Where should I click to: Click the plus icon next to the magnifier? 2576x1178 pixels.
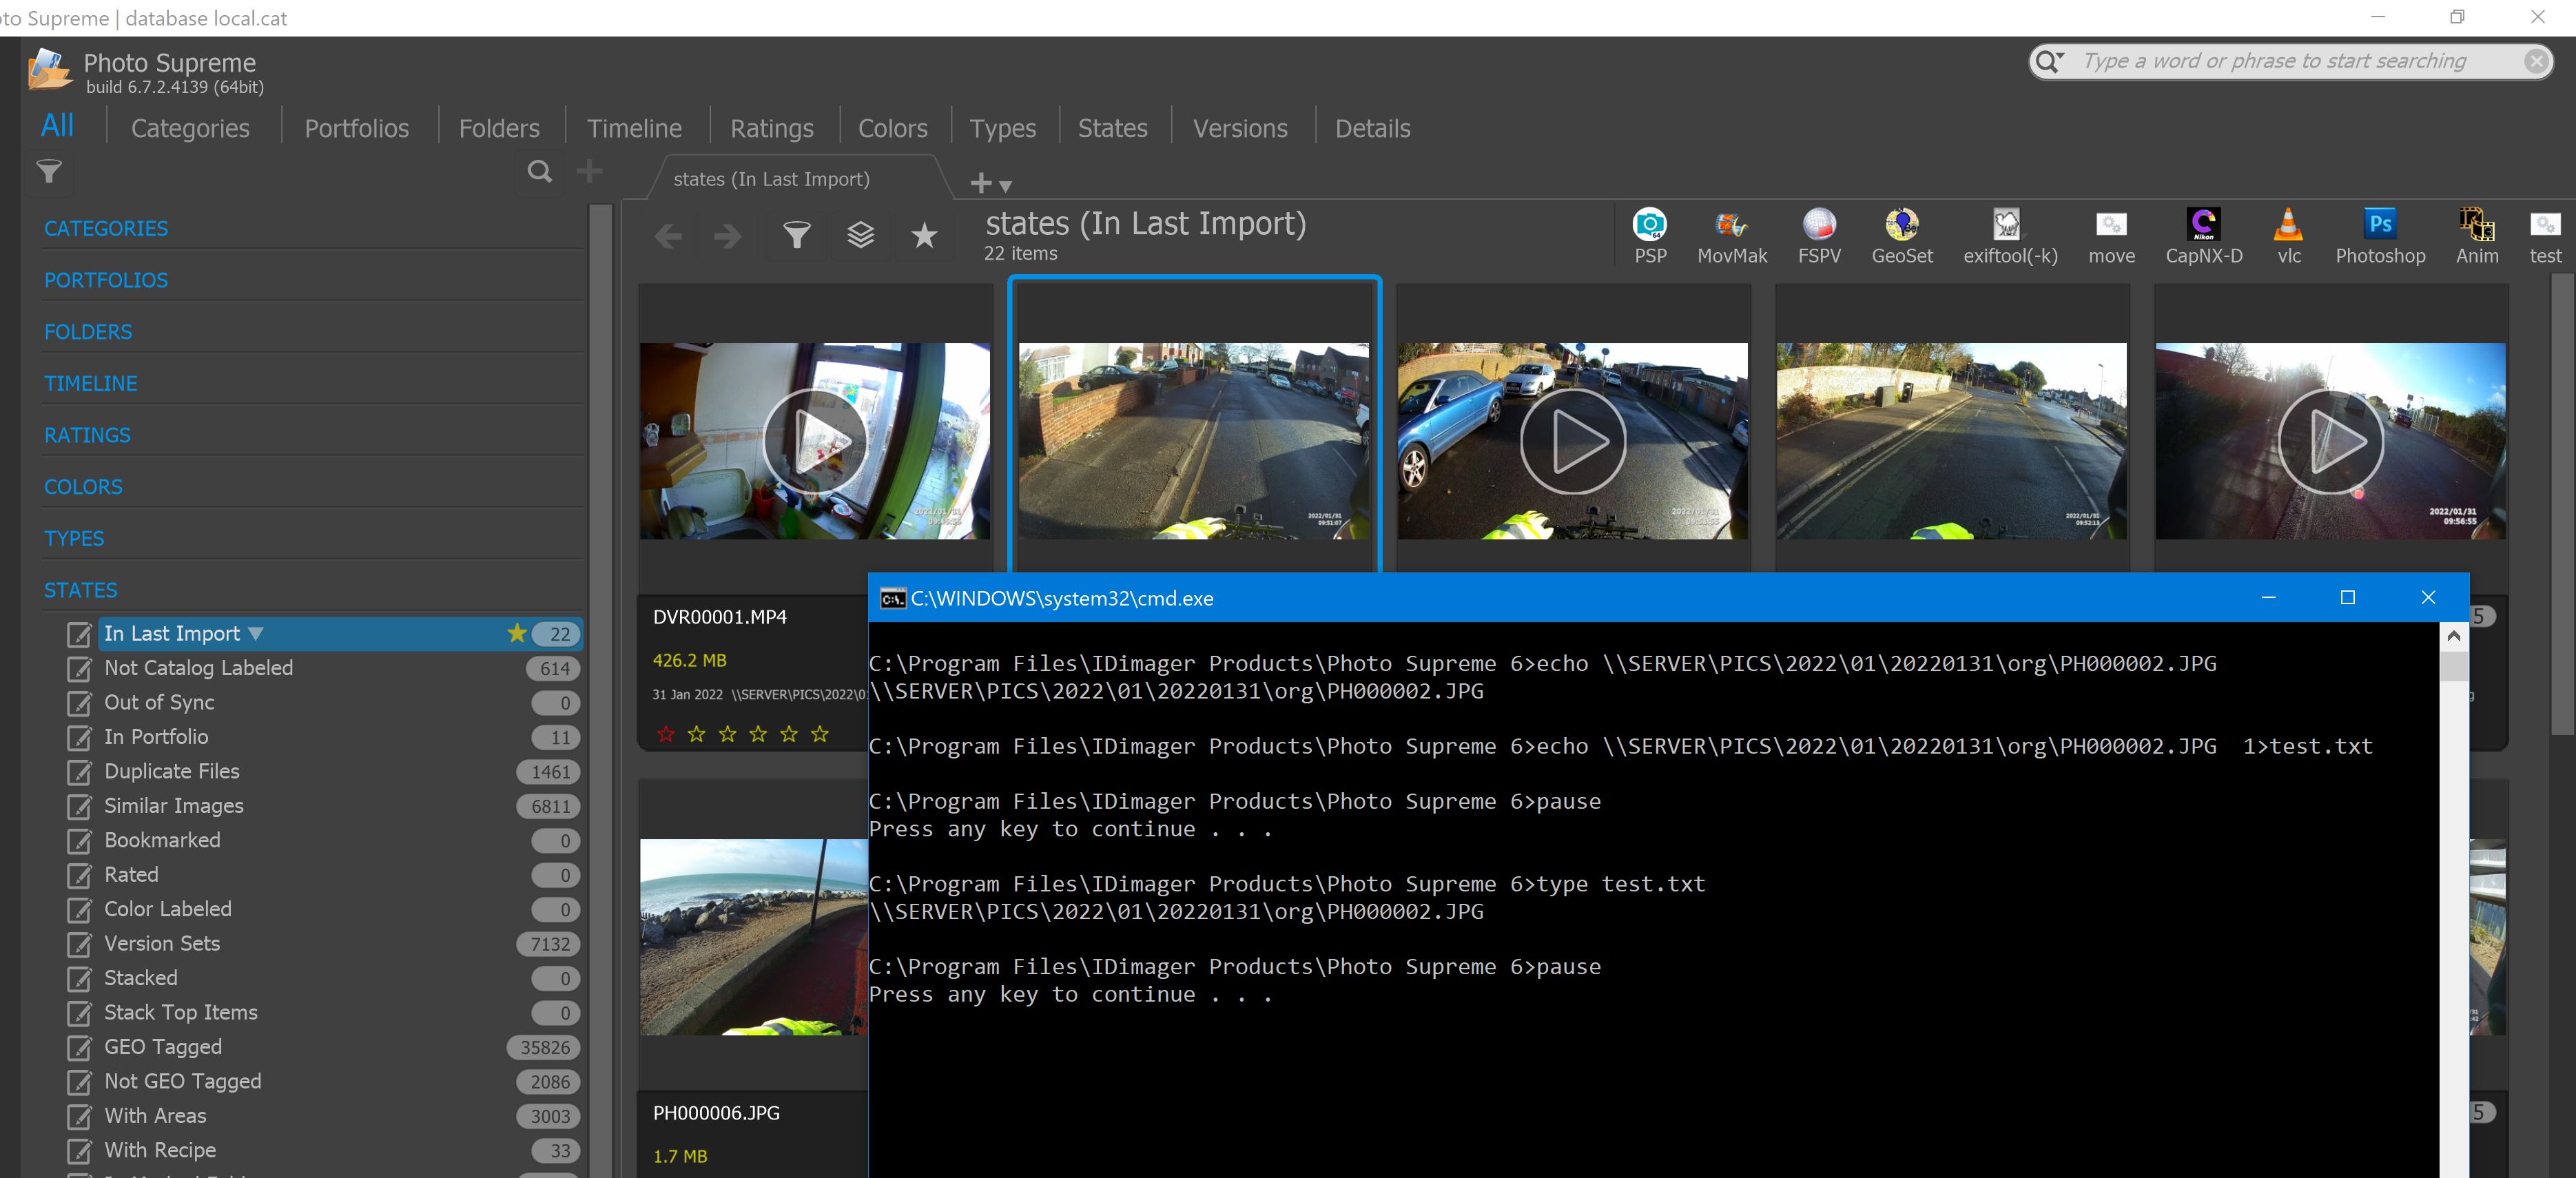[x=590, y=171]
